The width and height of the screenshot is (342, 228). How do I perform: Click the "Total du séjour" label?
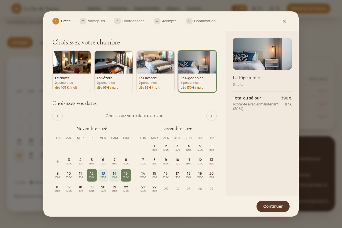click(x=247, y=98)
